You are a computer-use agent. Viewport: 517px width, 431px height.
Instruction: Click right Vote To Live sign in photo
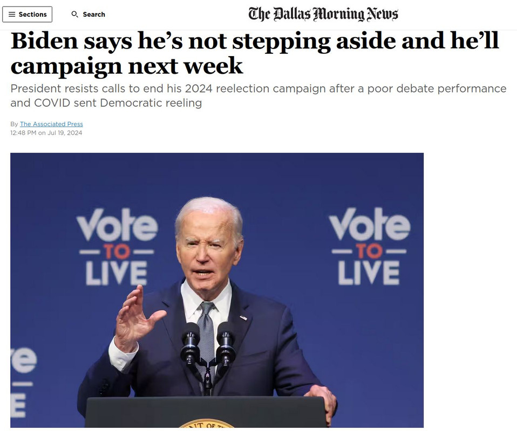tap(370, 246)
